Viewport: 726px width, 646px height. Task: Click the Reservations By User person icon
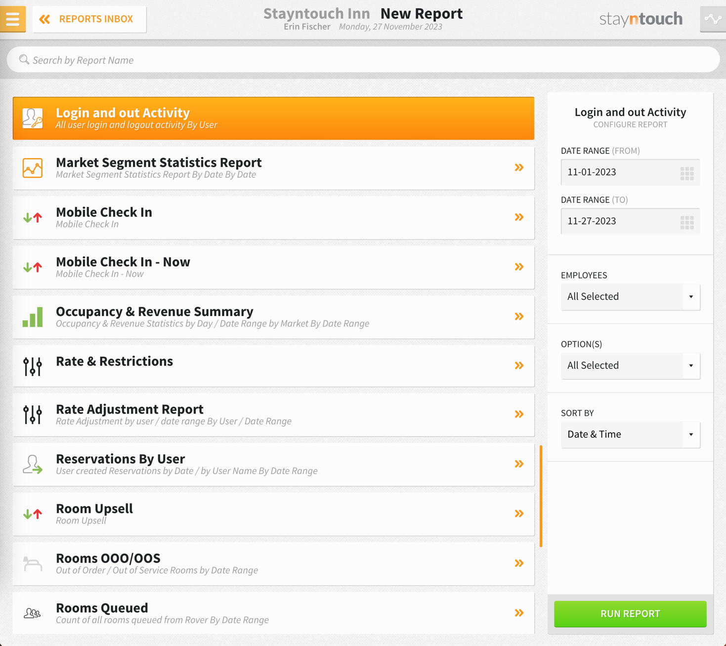click(x=33, y=465)
